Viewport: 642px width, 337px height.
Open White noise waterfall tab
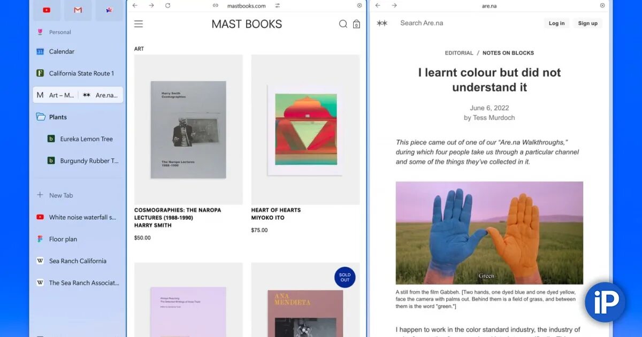click(x=78, y=217)
